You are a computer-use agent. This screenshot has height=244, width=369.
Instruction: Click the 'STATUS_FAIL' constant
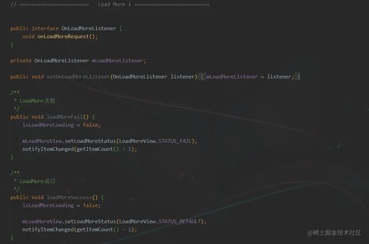point(175,141)
